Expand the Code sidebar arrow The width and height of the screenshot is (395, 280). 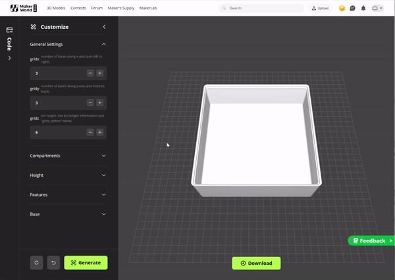9,58
